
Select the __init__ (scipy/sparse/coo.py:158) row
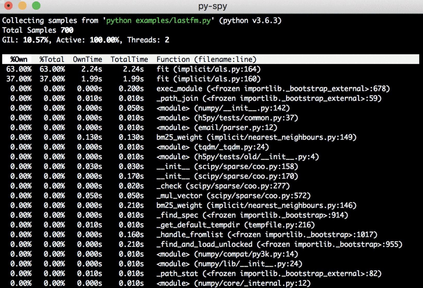211,166
